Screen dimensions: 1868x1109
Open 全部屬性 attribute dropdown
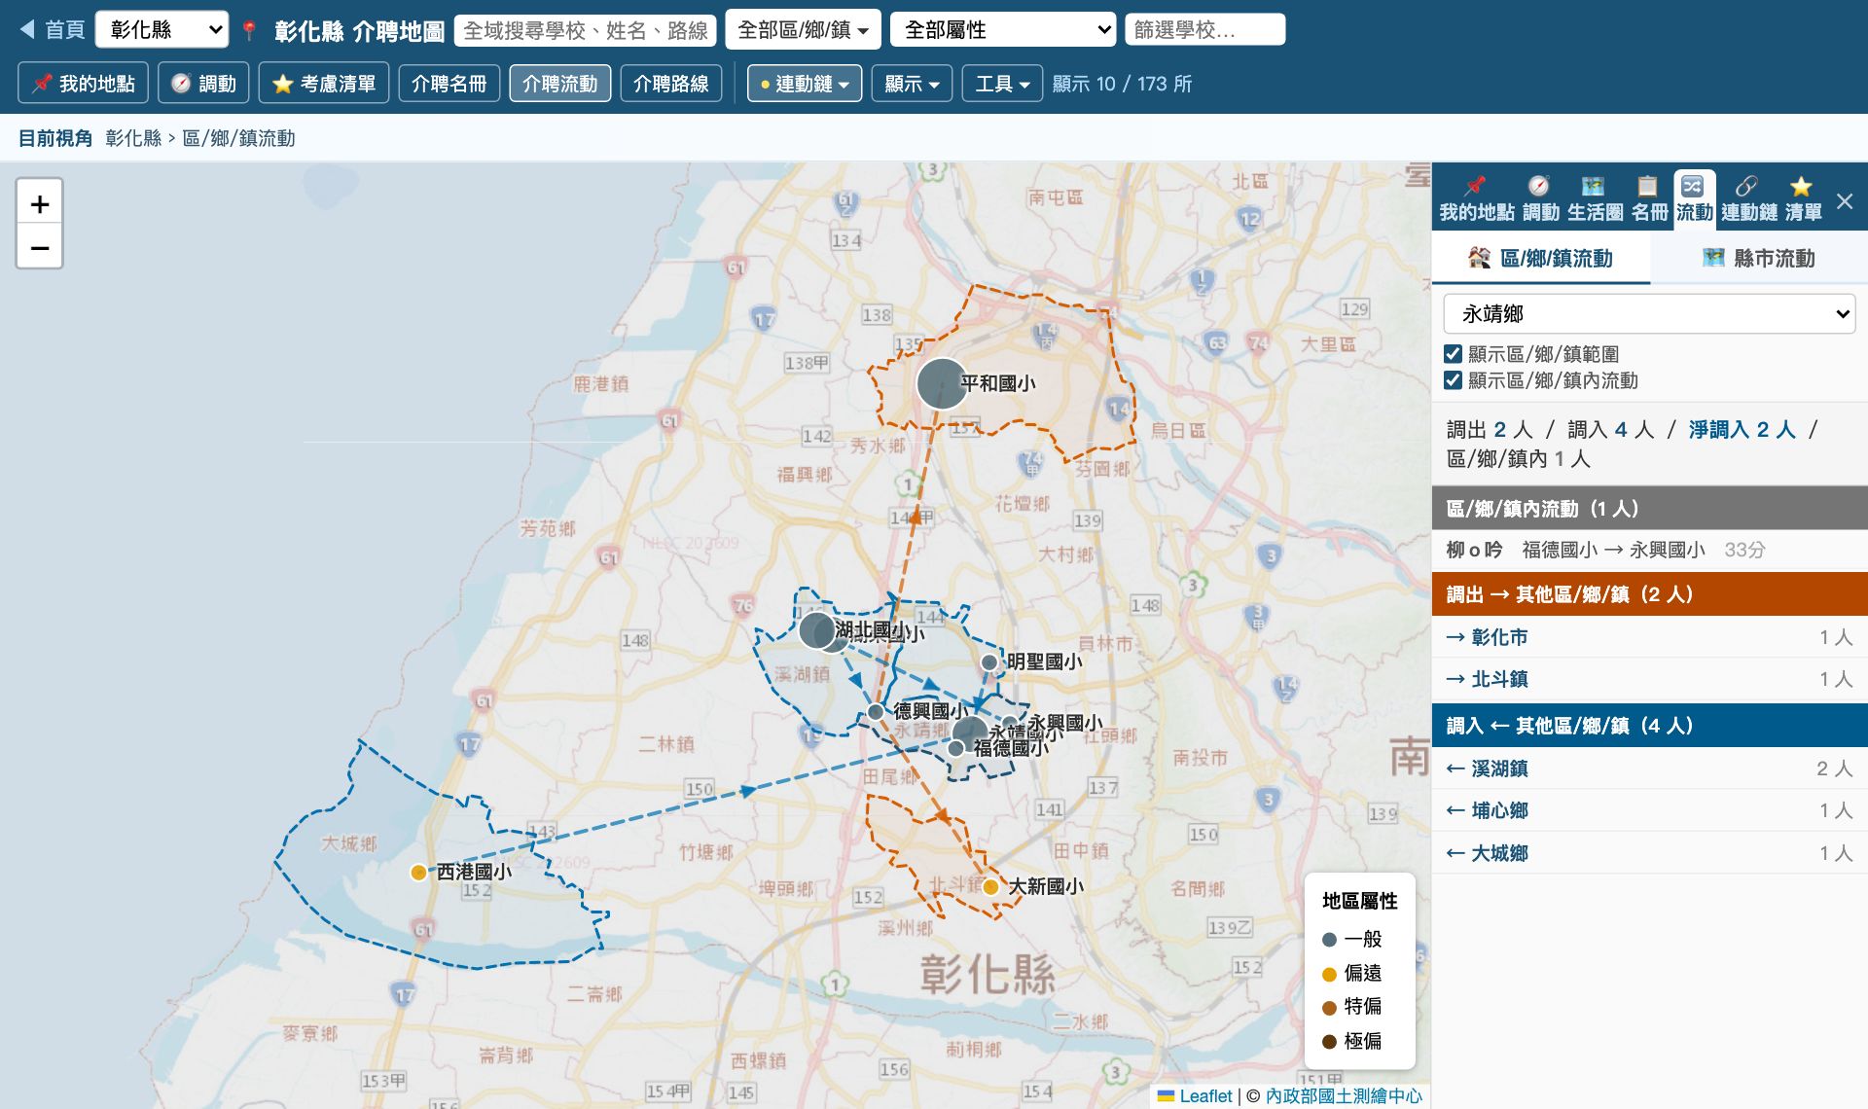coord(1003,29)
